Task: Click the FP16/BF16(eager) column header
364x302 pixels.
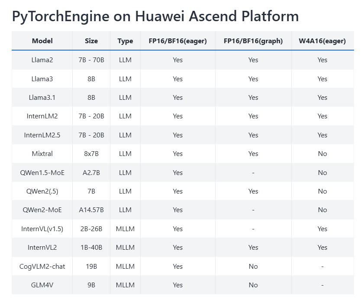Action: coord(177,41)
